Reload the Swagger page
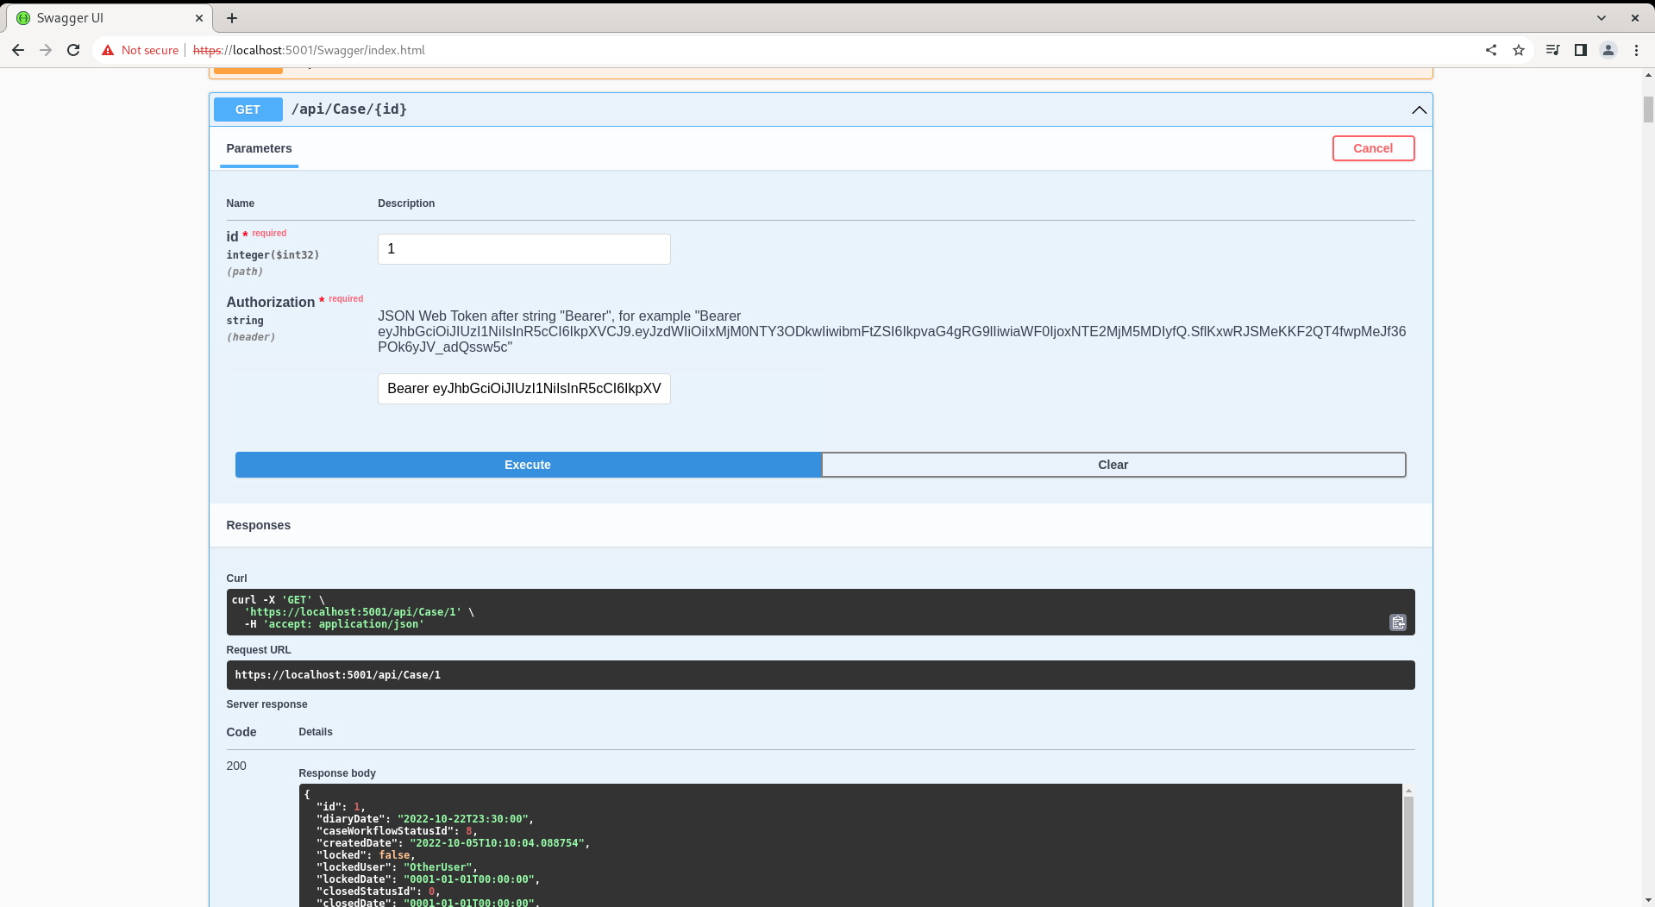This screenshot has width=1655, height=907. [73, 50]
